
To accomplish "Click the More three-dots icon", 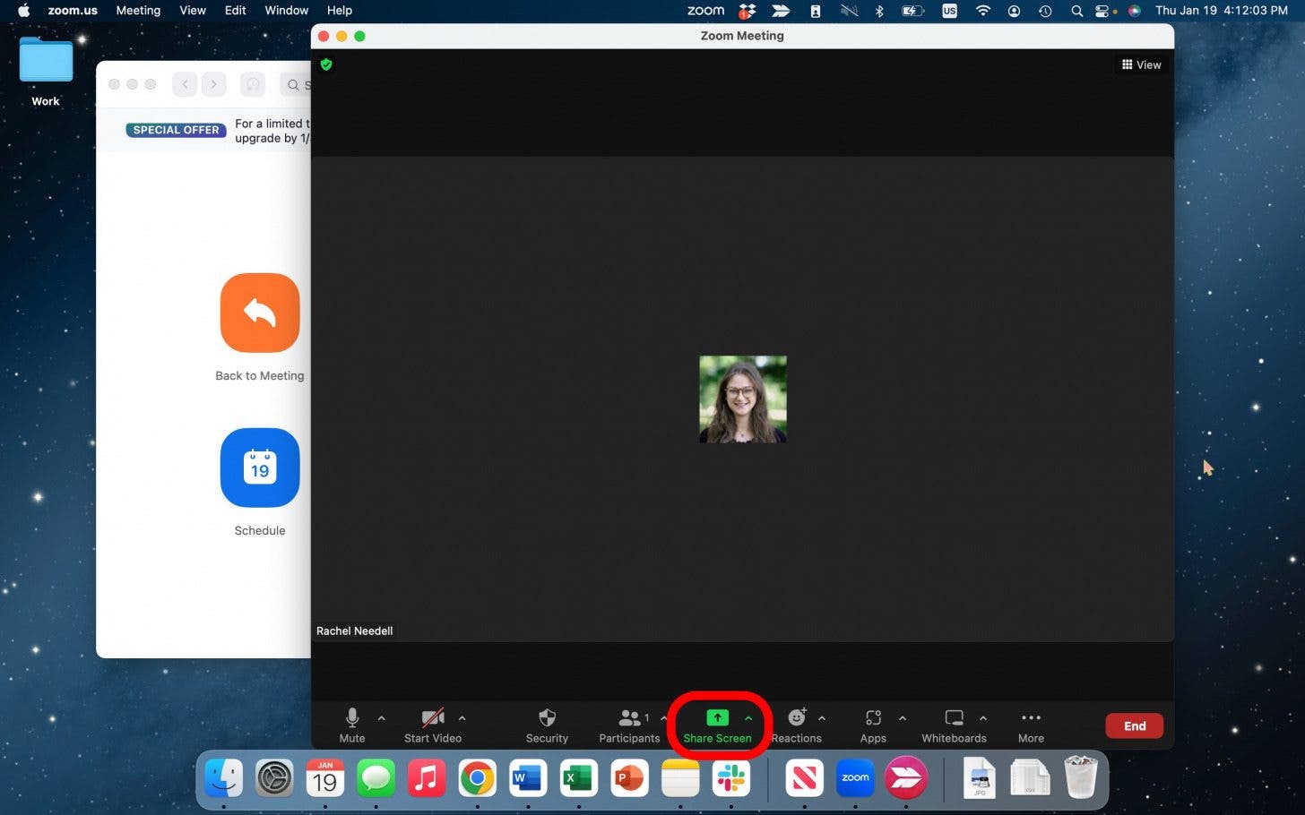I will coord(1031,718).
